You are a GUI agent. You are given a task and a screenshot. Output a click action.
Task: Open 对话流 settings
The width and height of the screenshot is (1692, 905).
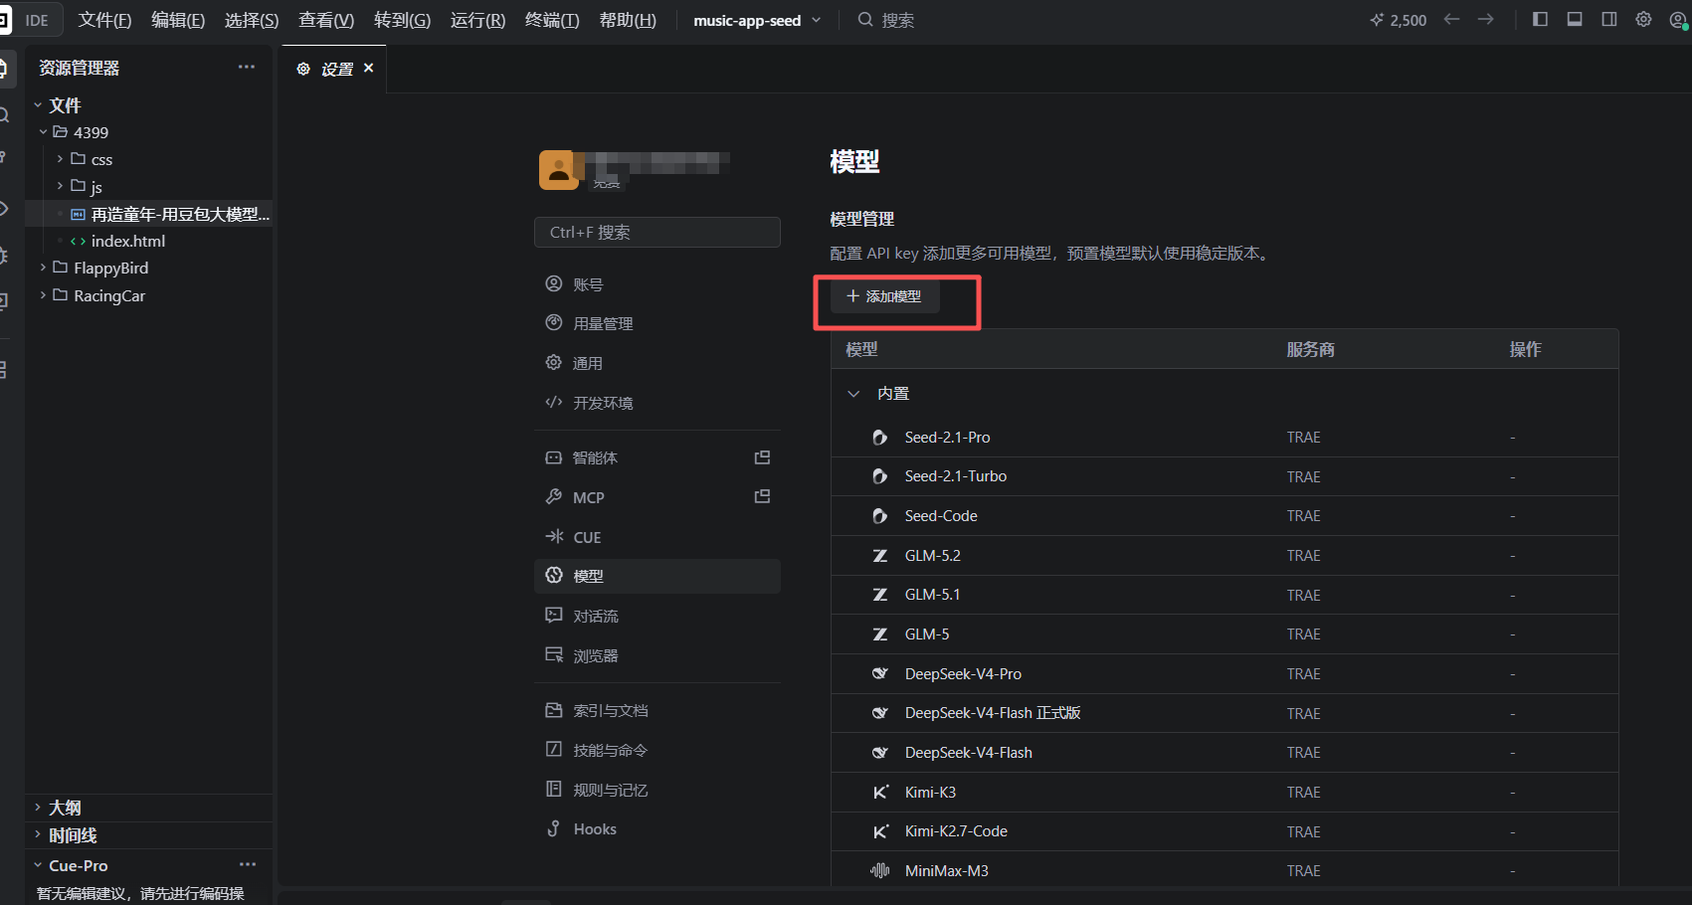coord(658,616)
